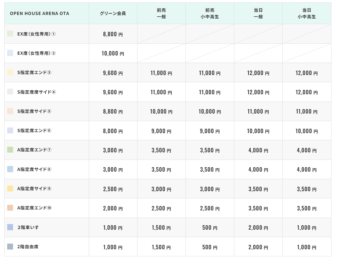The width and height of the screenshot is (338, 260).
Task: Click the 500 円 advance student price for 2階車いす
Action: click(x=210, y=228)
